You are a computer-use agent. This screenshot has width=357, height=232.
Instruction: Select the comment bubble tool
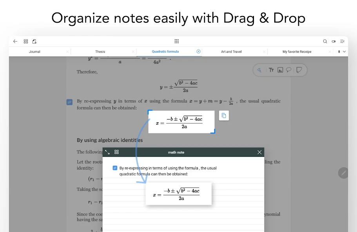[x=289, y=70]
